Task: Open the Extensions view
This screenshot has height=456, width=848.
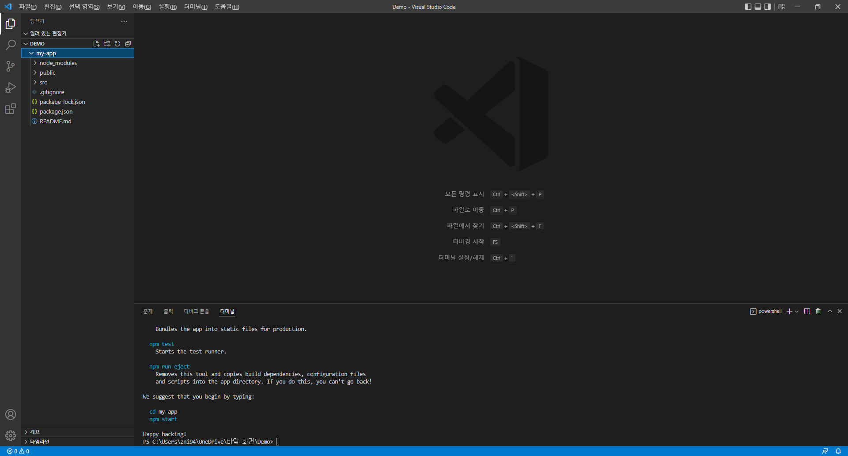Action: coord(11,109)
